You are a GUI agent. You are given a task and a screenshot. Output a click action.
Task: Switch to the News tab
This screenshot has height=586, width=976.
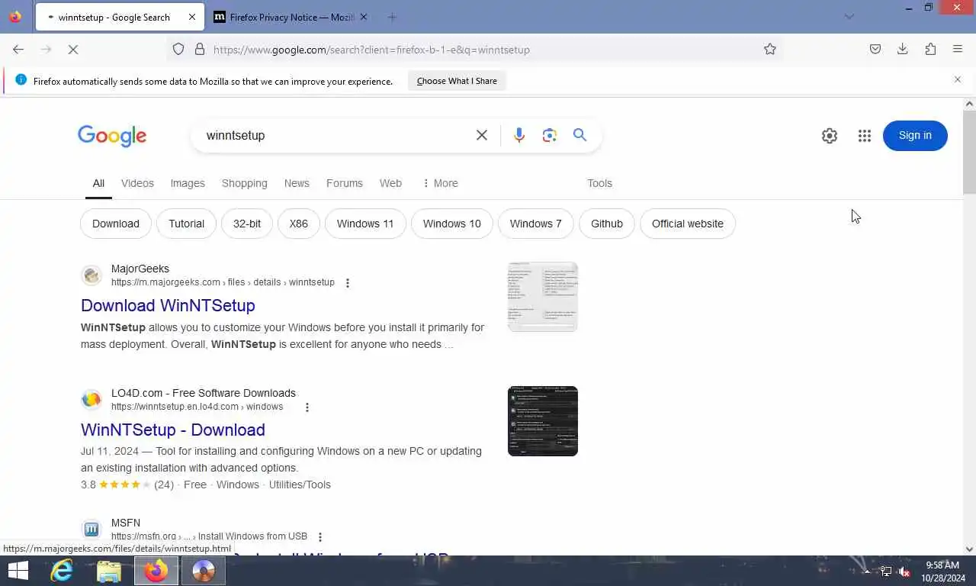point(297,183)
